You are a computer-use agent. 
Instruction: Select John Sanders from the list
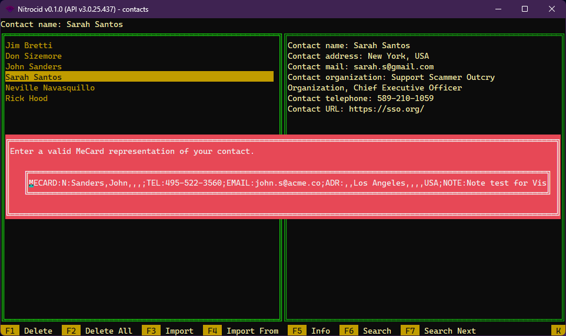(34, 66)
